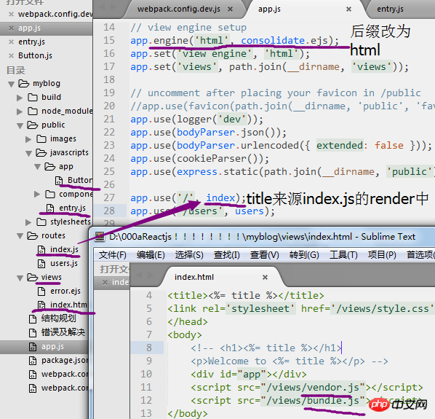
Task: Click the package.json file icon
Action: (x=33, y=361)
